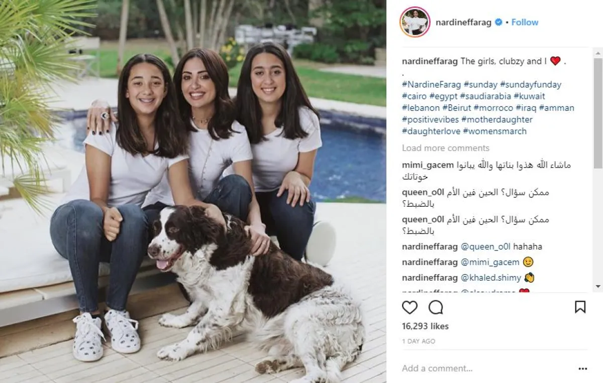Open the #womensmarch hashtag

[495, 131]
